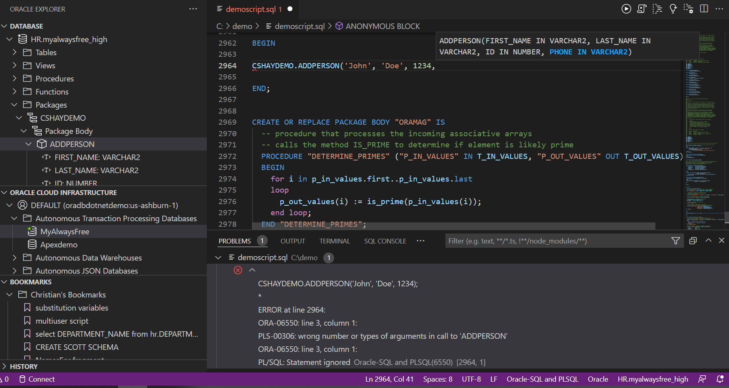Click the SQL statement settings toolbar icon
The width and height of the screenshot is (729, 388).
coord(688,8)
